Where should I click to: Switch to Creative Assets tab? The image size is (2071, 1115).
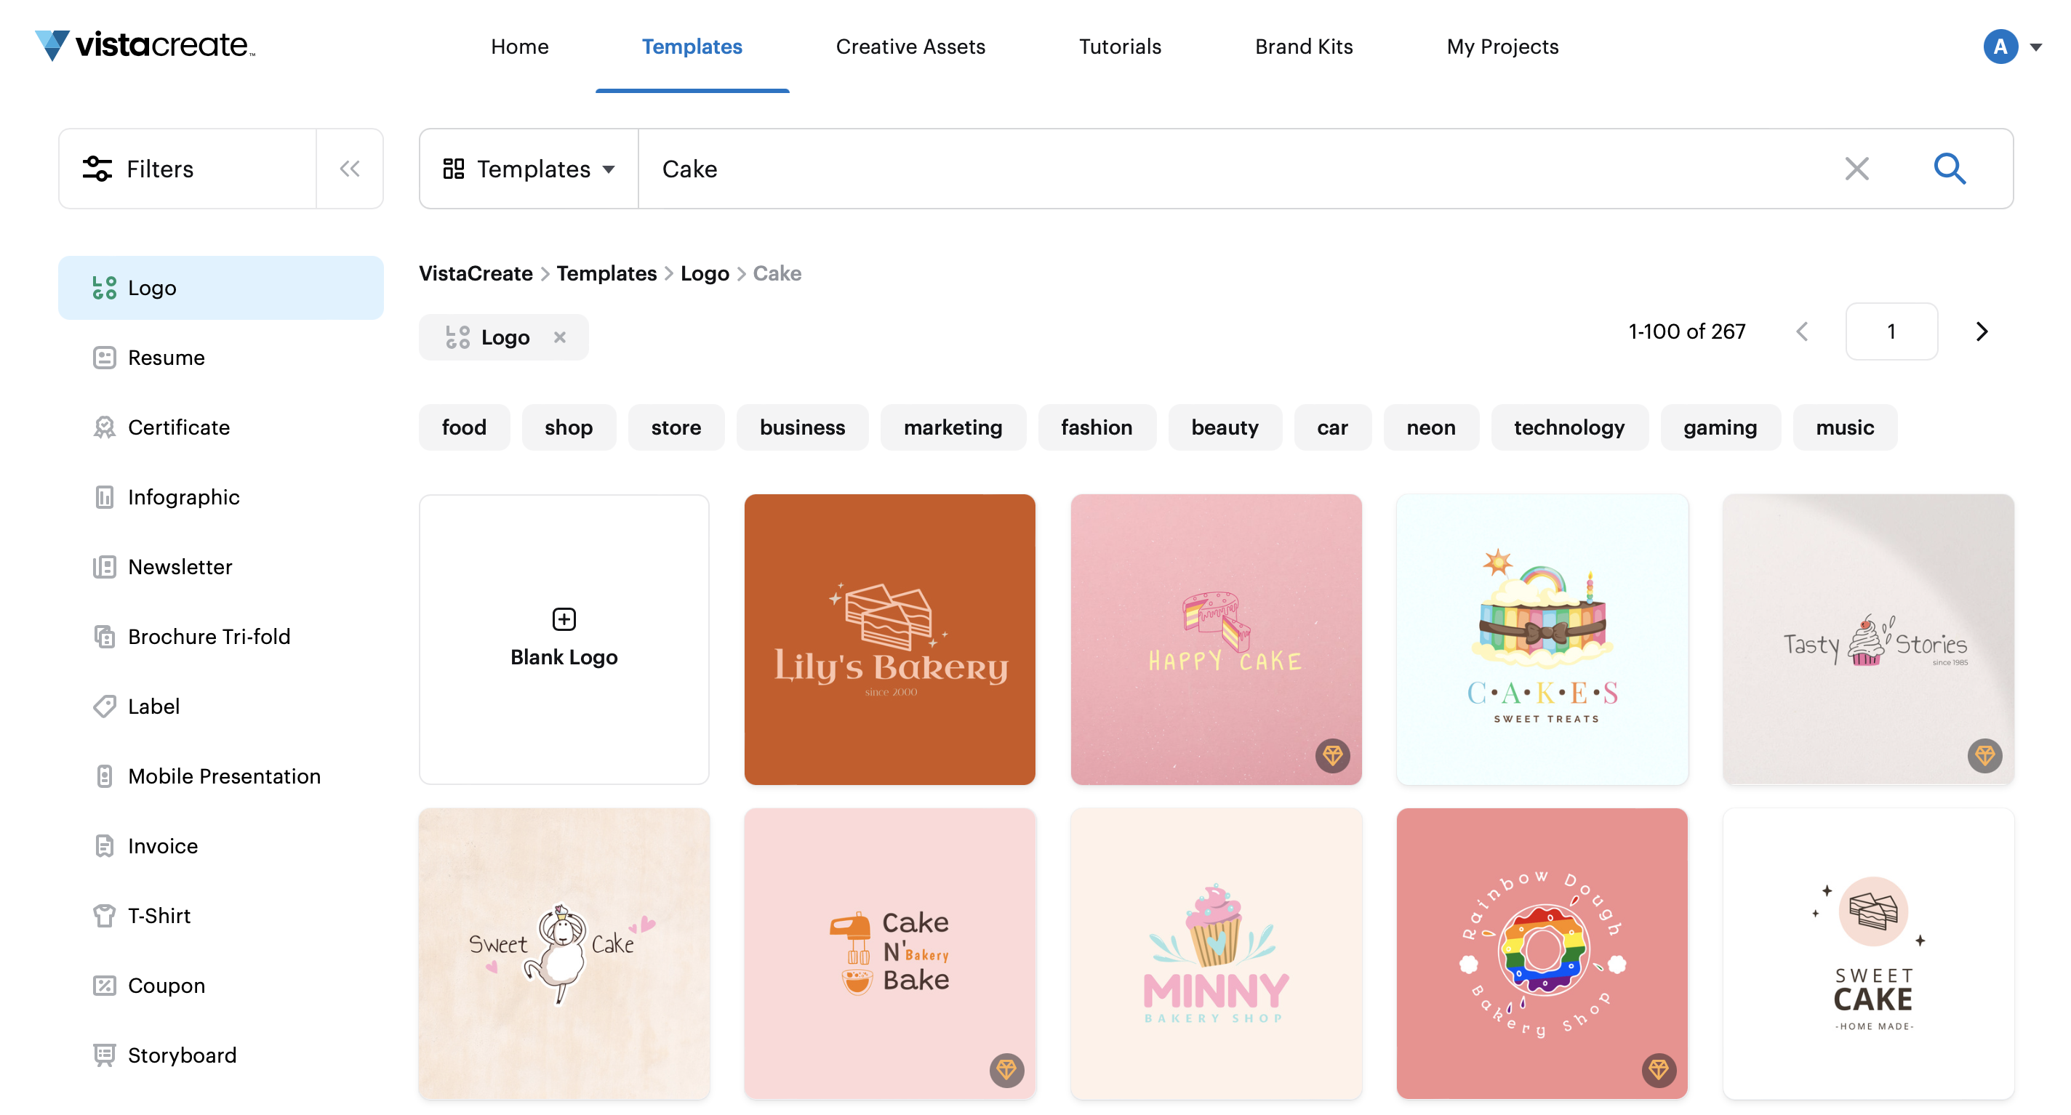pos(910,47)
